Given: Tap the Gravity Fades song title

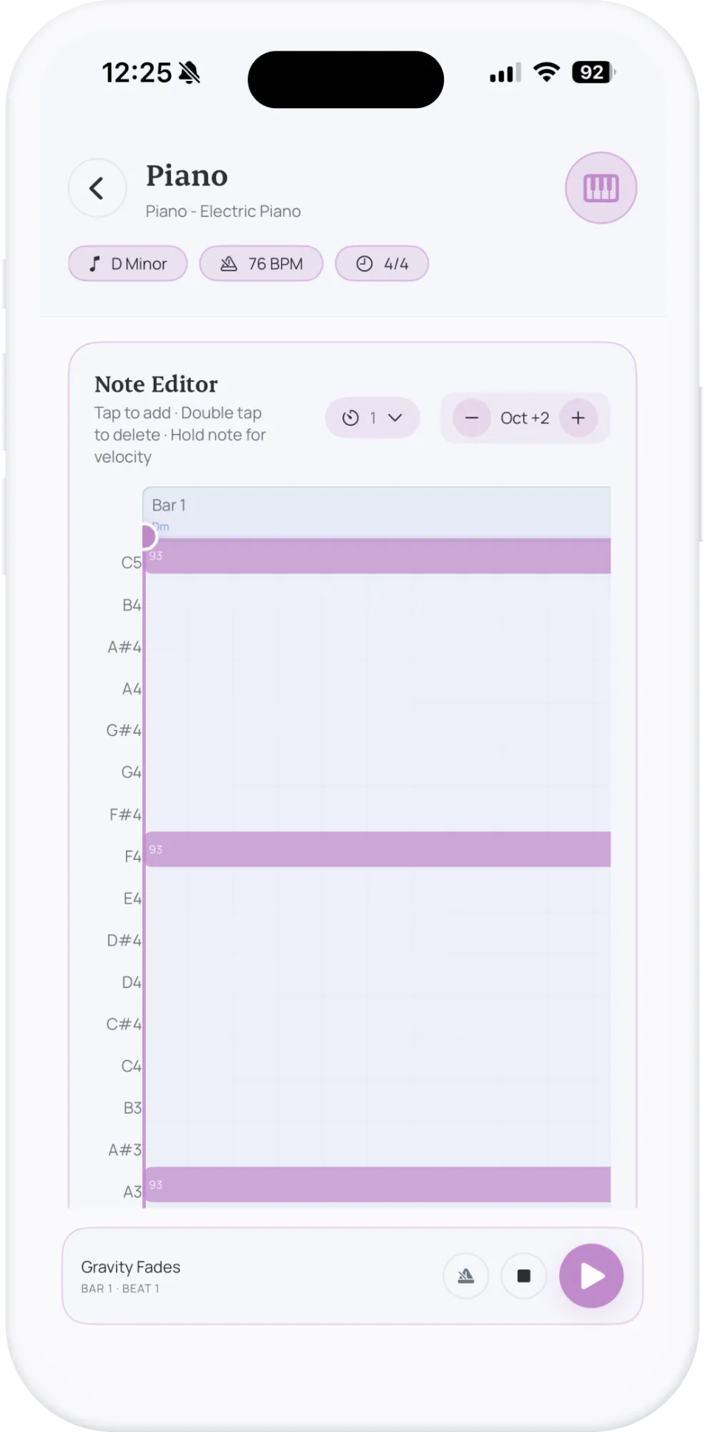Looking at the screenshot, I should click(x=131, y=1267).
